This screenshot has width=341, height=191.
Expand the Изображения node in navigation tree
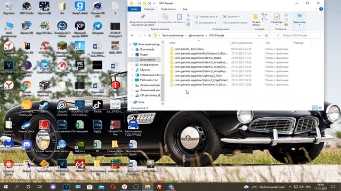[x=132, y=65]
